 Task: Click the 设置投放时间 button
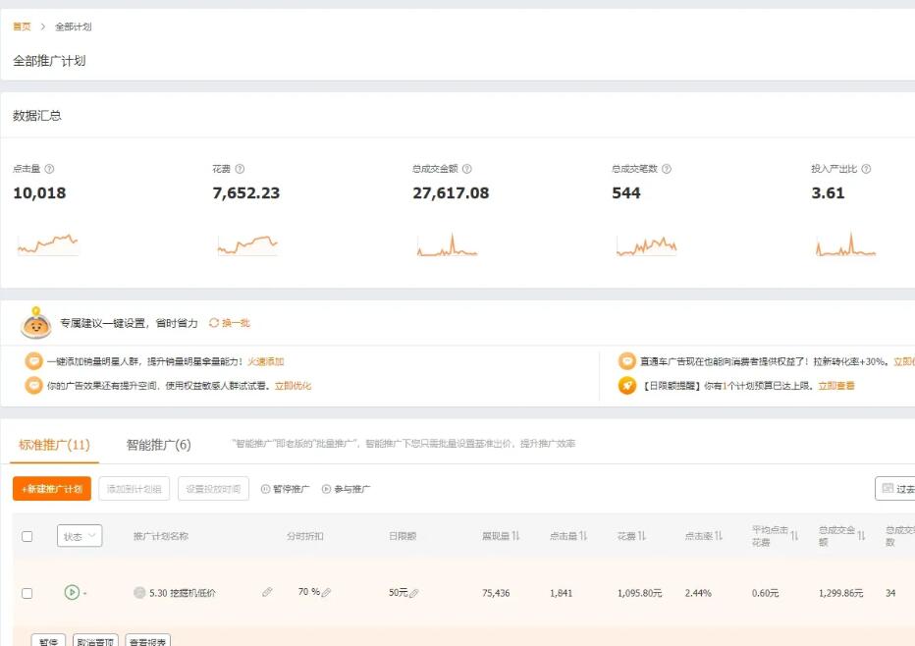coord(214,489)
